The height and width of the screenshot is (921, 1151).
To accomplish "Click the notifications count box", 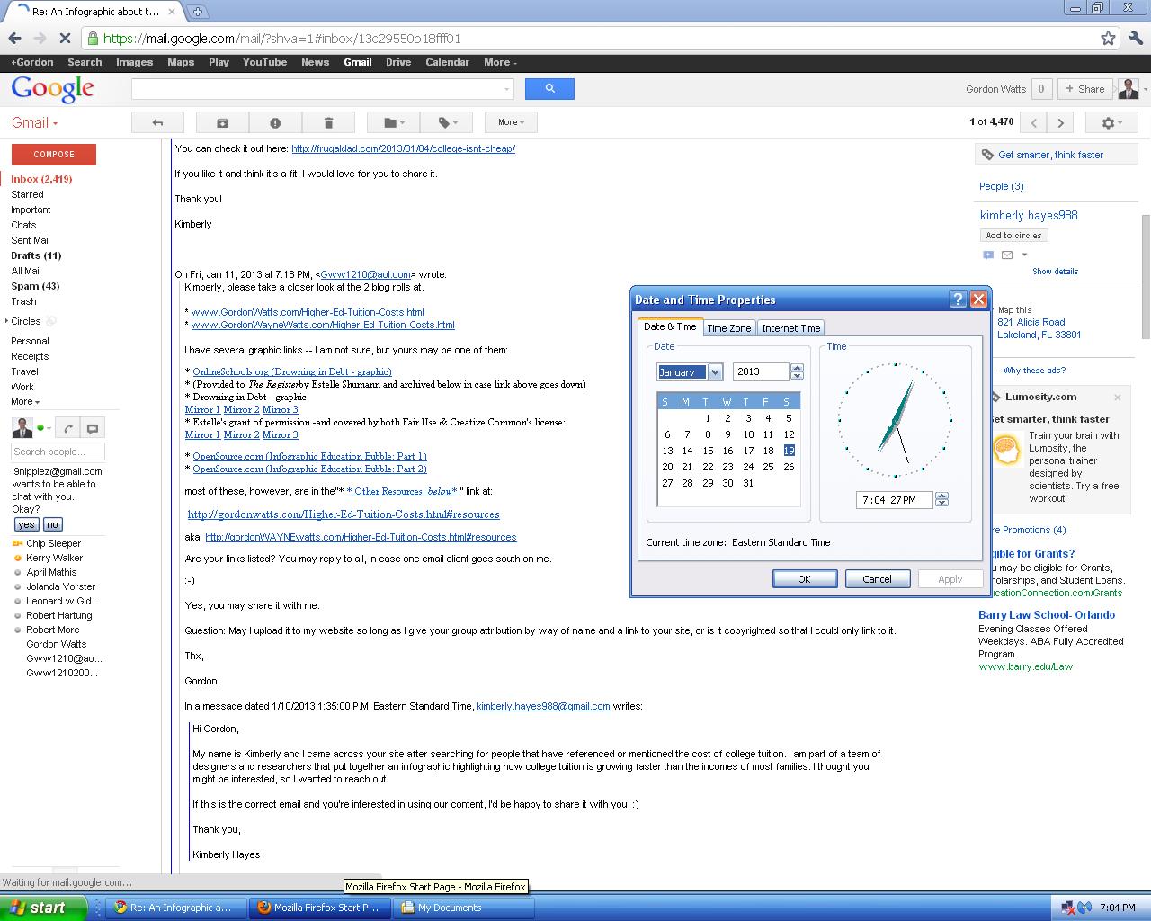I will click(x=1041, y=89).
